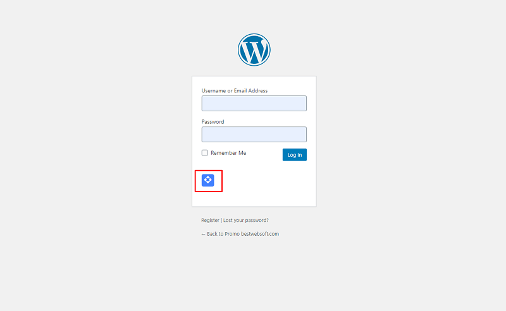Viewport: 506px width, 311px height.
Task: Click the left arrow before 'Back to Promo'
Action: pyautogui.click(x=203, y=235)
